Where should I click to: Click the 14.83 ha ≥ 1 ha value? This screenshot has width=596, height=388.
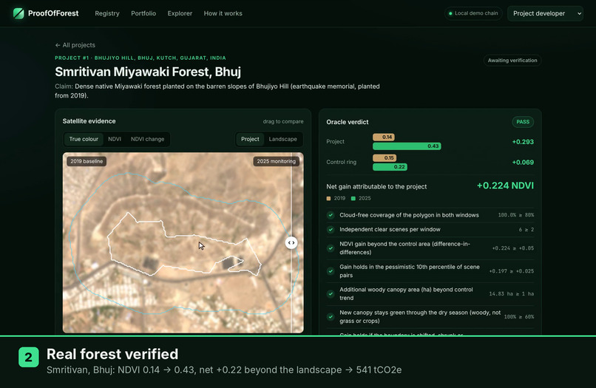coord(511,293)
